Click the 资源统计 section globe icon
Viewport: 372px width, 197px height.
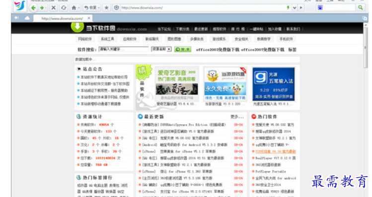[x=79, y=116]
